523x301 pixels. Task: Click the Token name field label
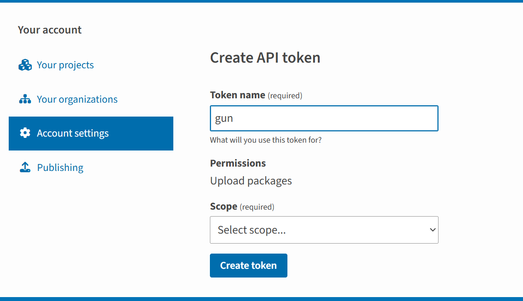point(237,95)
